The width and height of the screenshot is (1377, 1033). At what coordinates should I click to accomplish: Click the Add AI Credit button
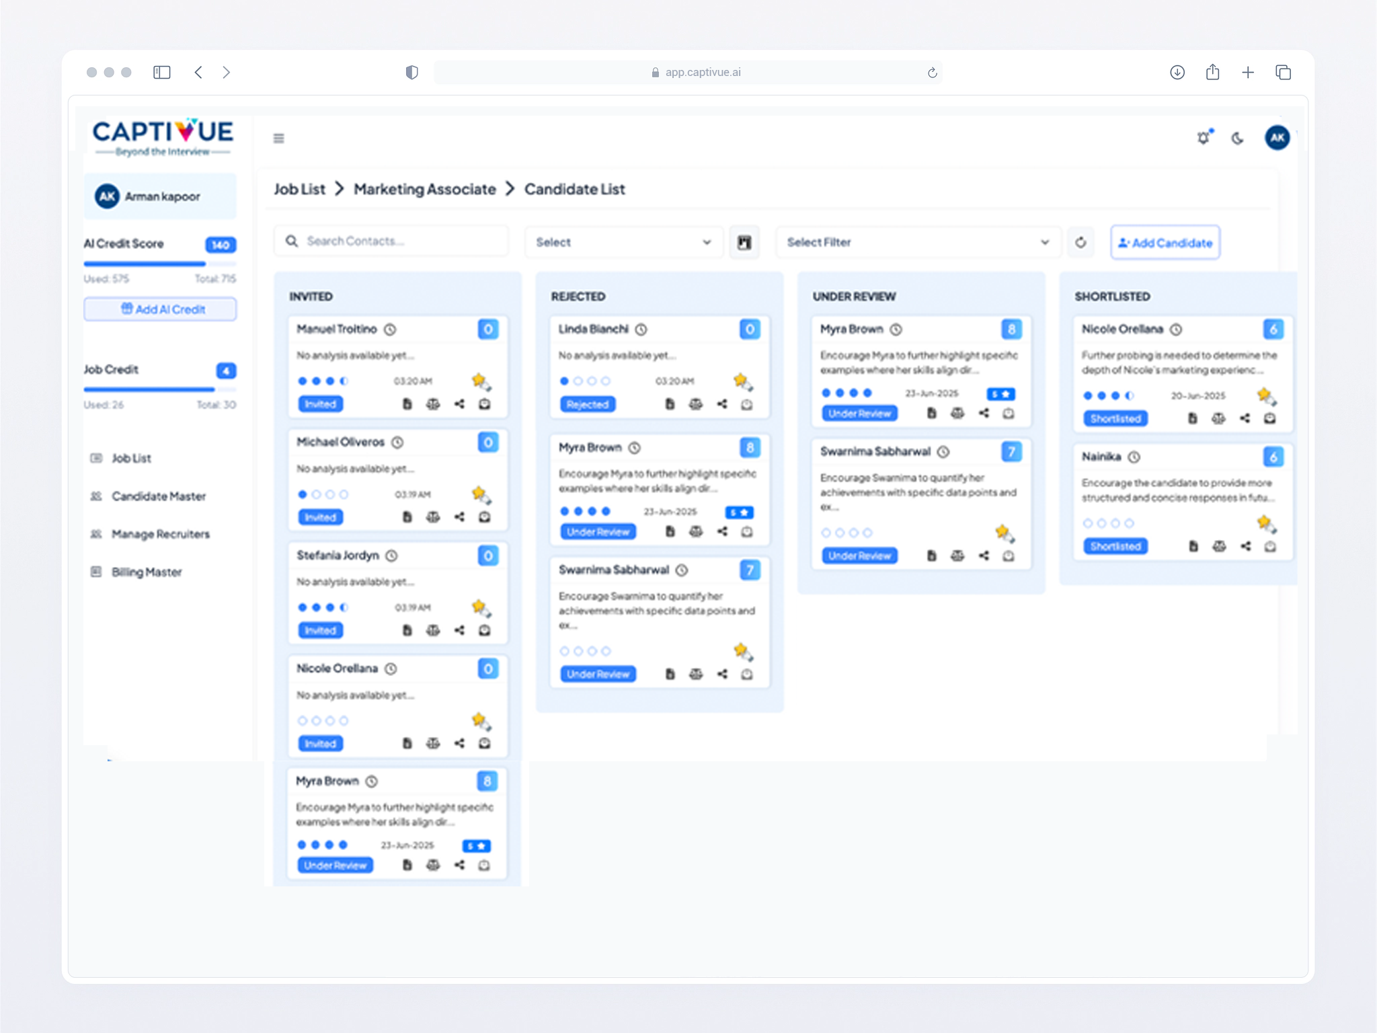pos(161,309)
